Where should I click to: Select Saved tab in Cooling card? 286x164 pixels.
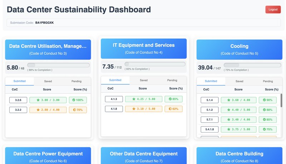click(240, 81)
